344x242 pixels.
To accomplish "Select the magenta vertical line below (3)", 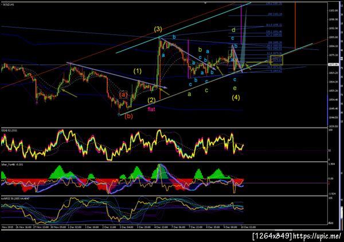I will click(189, 59).
